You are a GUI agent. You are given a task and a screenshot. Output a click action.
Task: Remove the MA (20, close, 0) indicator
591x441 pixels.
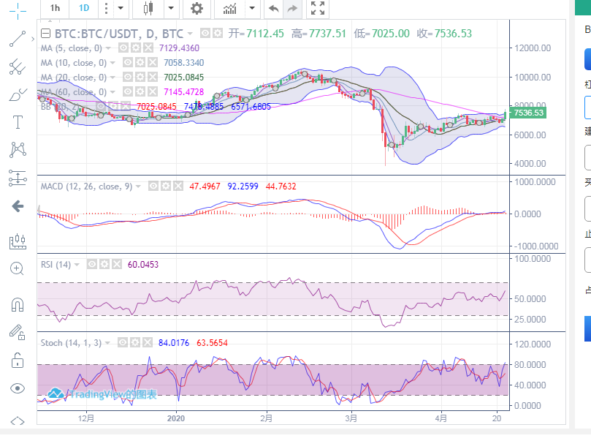pyautogui.click(x=153, y=78)
